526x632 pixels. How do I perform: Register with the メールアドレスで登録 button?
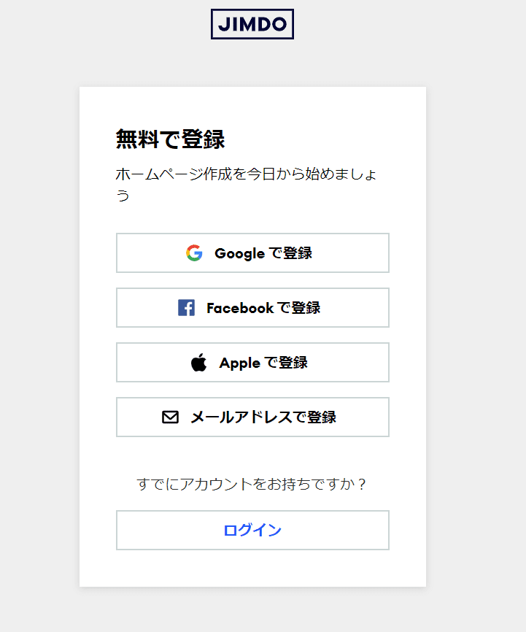click(x=252, y=417)
